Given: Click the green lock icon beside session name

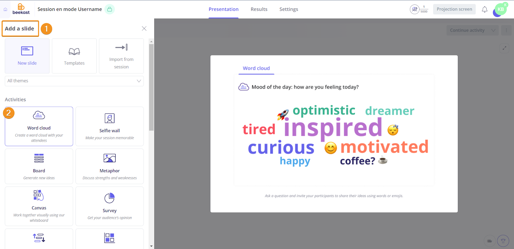Looking at the screenshot, I should (x=110, y=9).
